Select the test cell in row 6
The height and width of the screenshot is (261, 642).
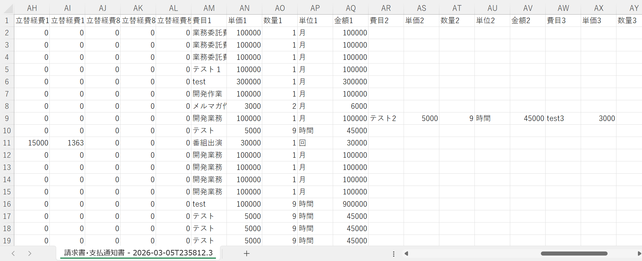coord(209,82)
